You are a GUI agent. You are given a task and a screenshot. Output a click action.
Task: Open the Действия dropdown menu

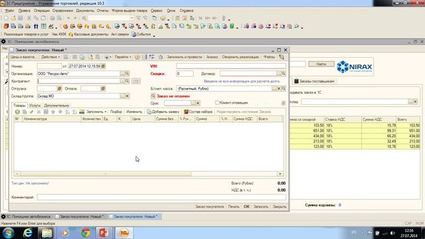pyautogui.click(x=50, y=57)
